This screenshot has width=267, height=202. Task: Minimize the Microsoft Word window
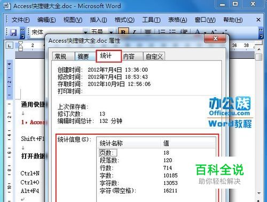pos(223,4)
